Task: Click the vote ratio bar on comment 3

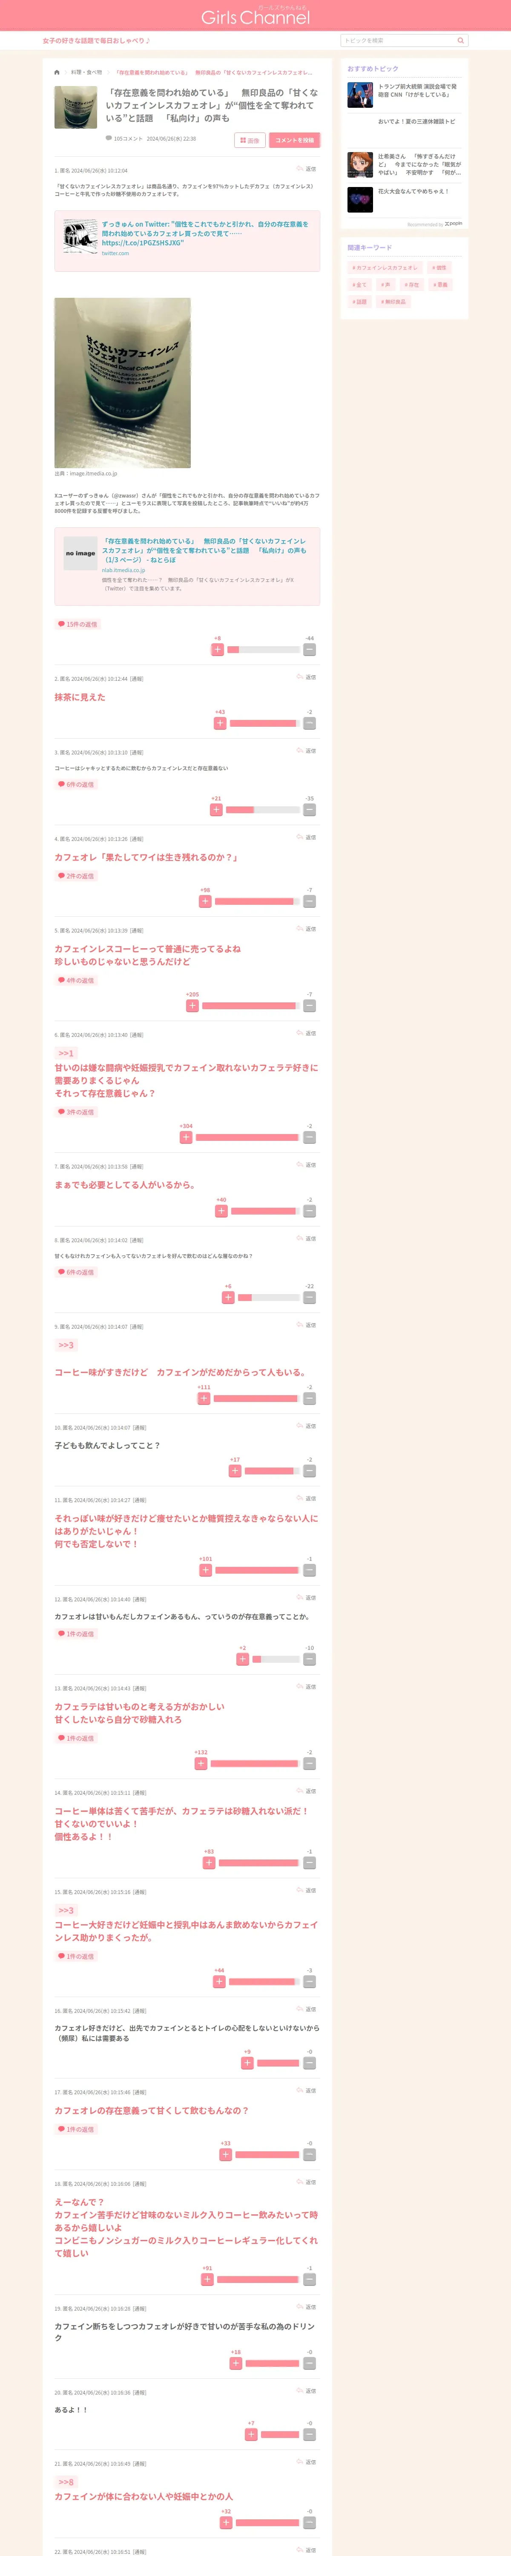Action: tap(262, 810)
